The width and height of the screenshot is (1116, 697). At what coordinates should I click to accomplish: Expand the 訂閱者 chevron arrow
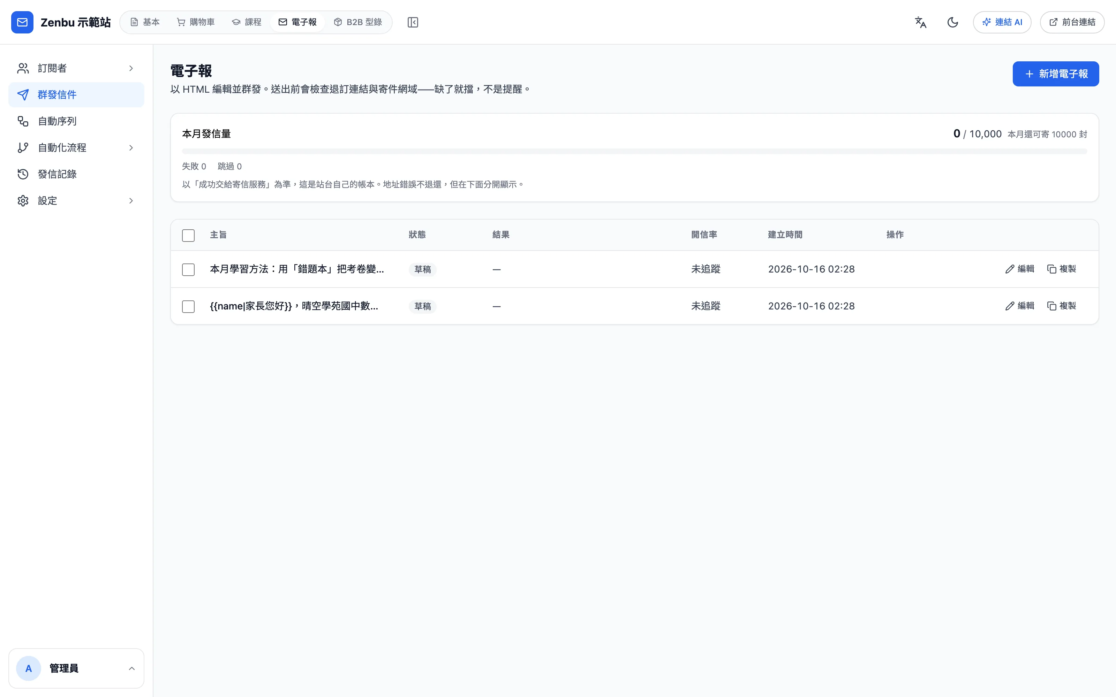(131, 68)
